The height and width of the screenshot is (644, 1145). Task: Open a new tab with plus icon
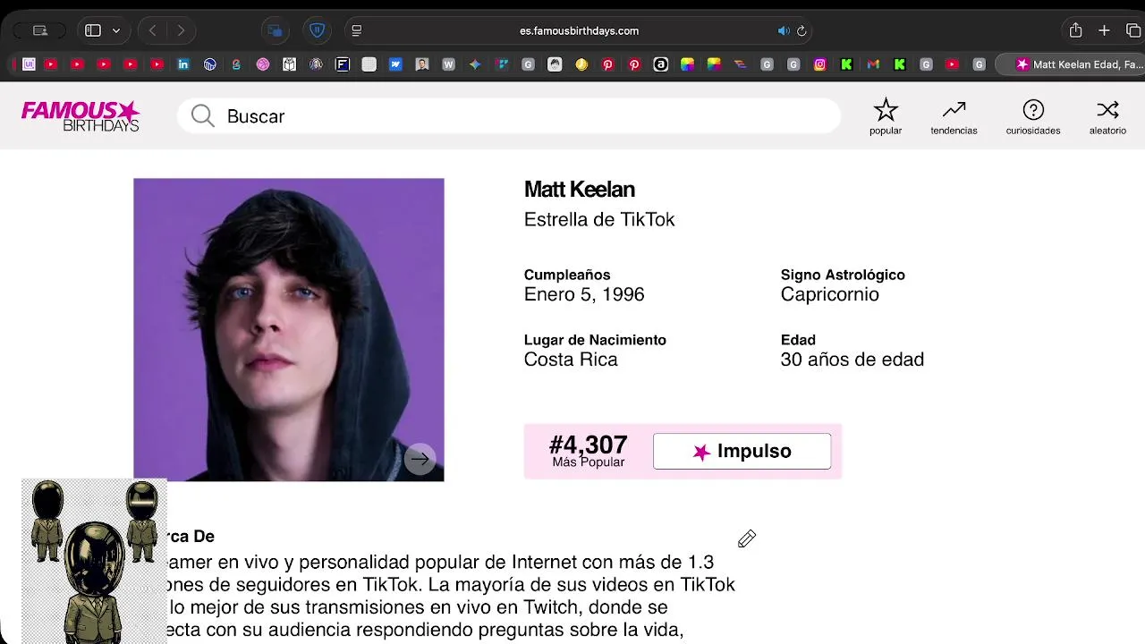click(1104, 30)
